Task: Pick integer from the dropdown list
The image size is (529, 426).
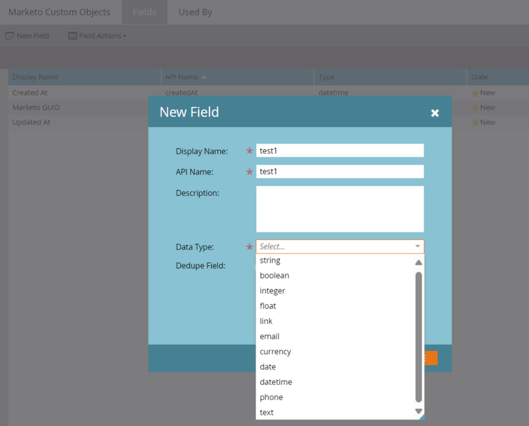Action: (x=272, y=291)
